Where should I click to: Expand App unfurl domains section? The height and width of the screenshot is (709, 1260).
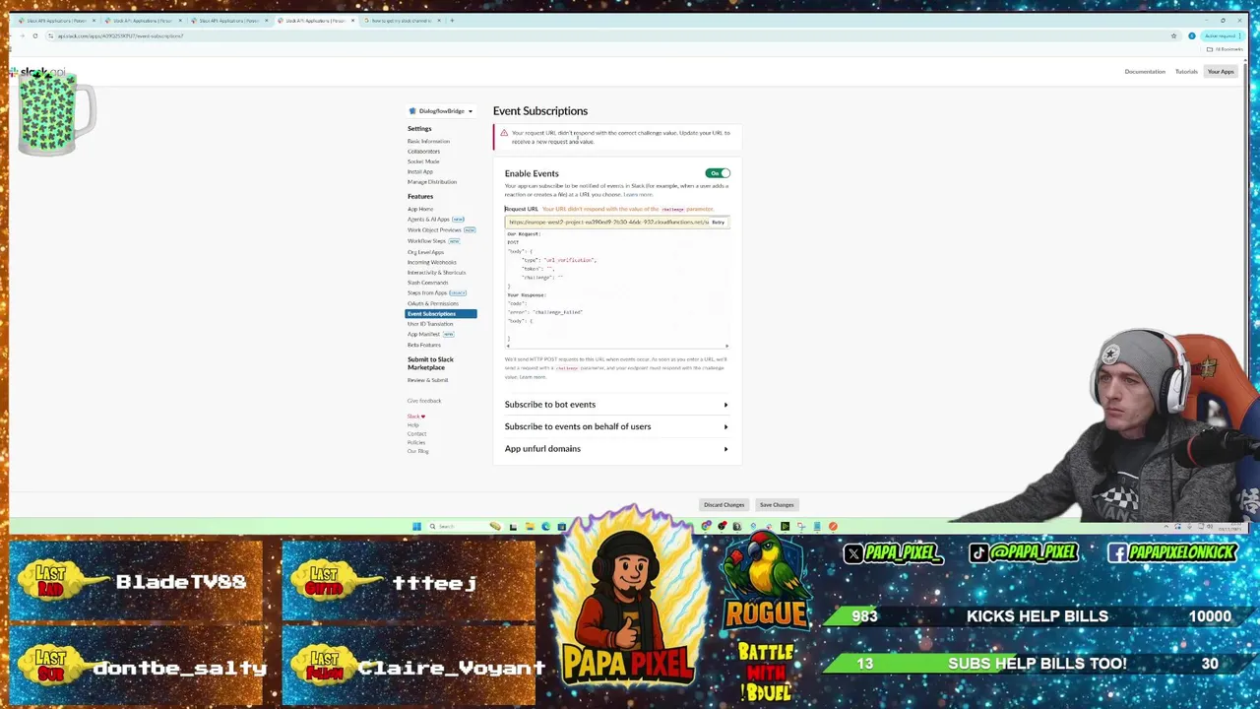[616, 449]
